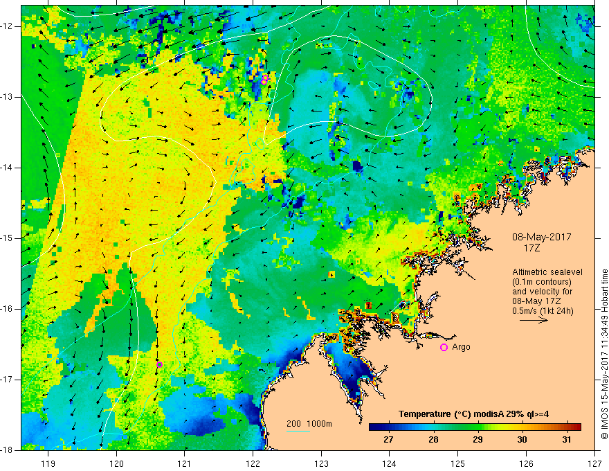The image size is (609, 471).
Task: Click the temperature color bar
Action: [x=475, y=427]
